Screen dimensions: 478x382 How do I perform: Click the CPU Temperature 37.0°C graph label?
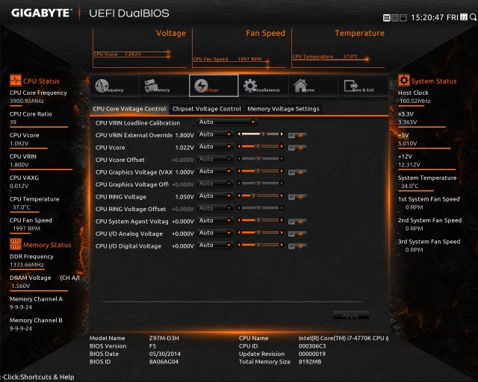click(x=325, y=57)
